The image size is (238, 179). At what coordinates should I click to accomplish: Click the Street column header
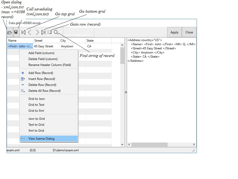point(46,41)
